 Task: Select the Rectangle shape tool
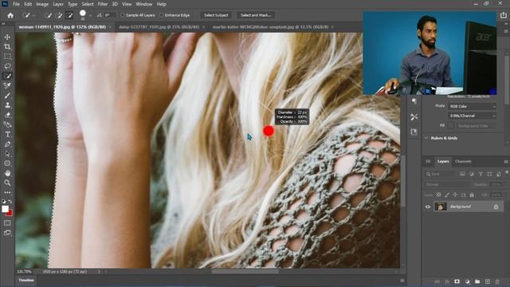(7, 163)
